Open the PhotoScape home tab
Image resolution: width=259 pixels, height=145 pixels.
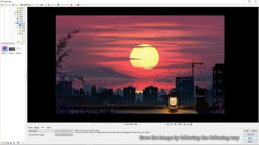pos(6,5)
